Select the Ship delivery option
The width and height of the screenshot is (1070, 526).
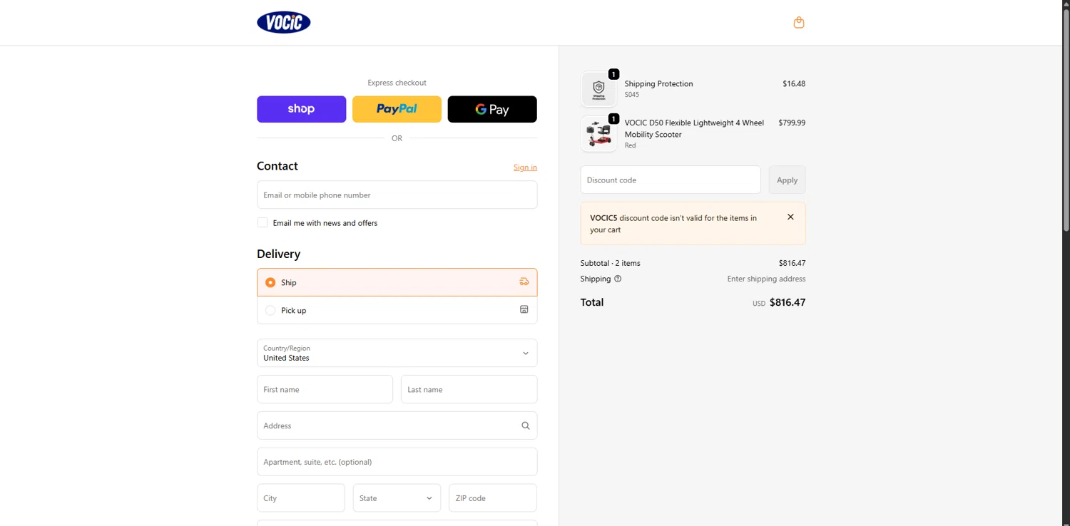(x=397, y=282)
